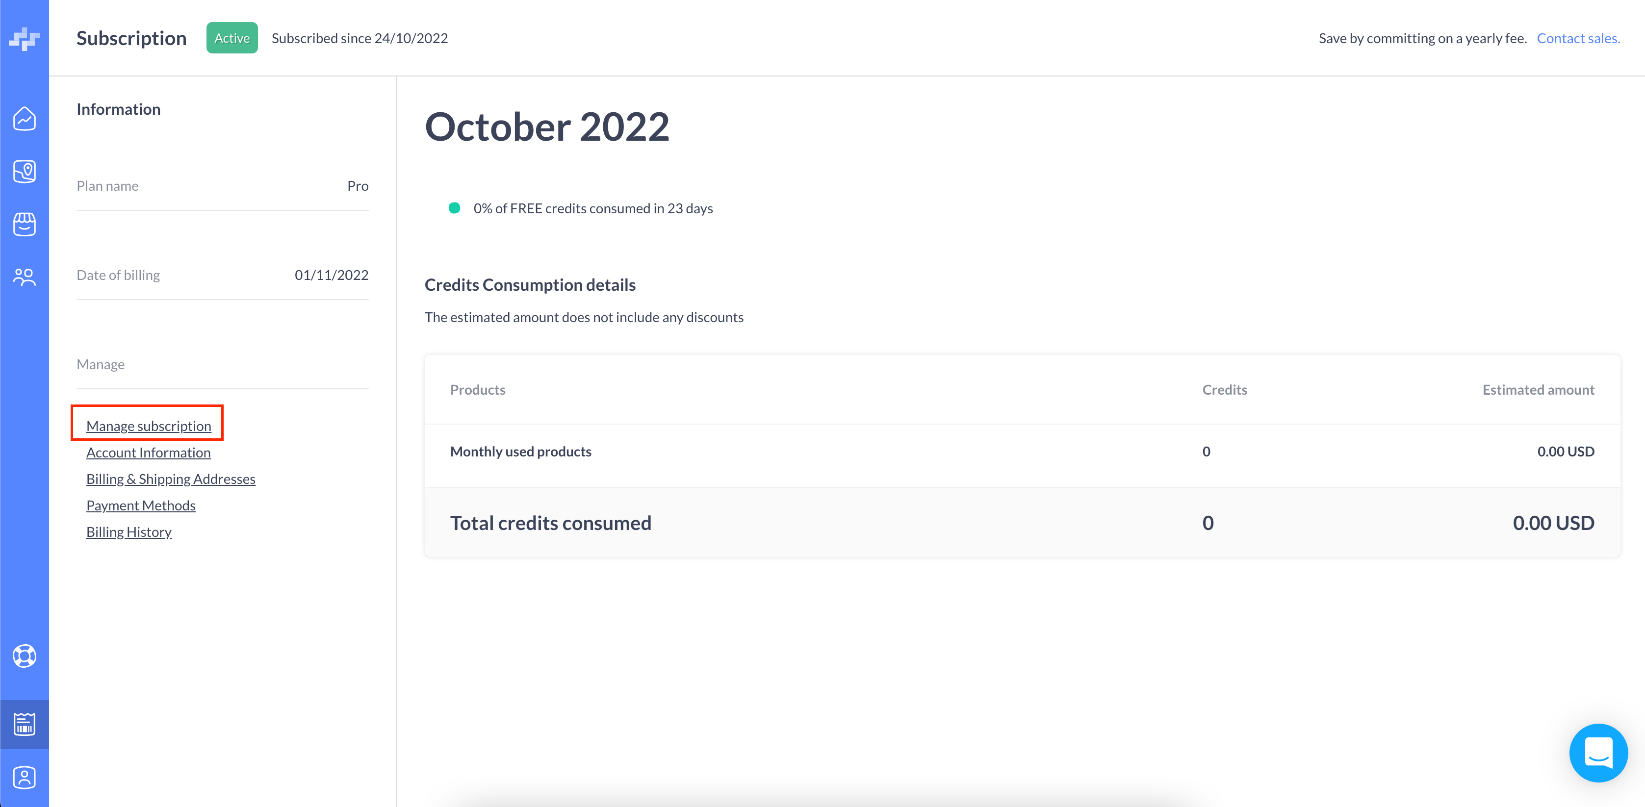The image size is (1645, 807).
Task: Open Account Information link
Action: point(148,453)
